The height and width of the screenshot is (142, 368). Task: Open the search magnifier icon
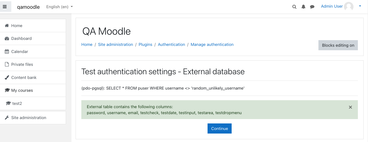tap(294, 7)
